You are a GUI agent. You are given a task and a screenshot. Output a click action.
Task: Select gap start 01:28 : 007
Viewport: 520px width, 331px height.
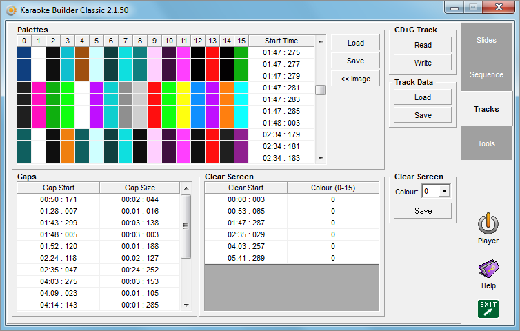tap(59, 211)
